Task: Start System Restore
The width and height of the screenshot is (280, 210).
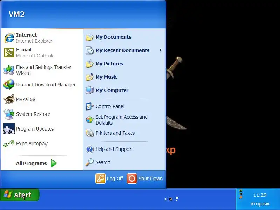Action: (42, 114)
